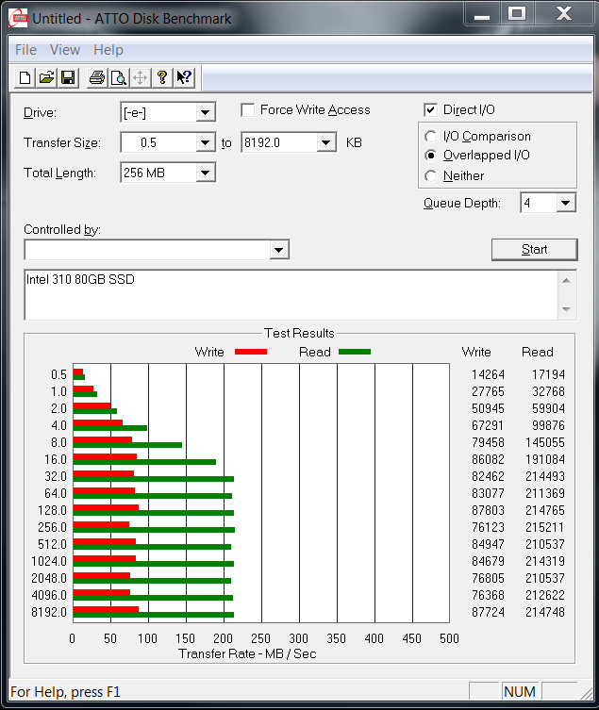Click the Save floppy disk icon
The image size is (599, 710).
click(68, 77)
